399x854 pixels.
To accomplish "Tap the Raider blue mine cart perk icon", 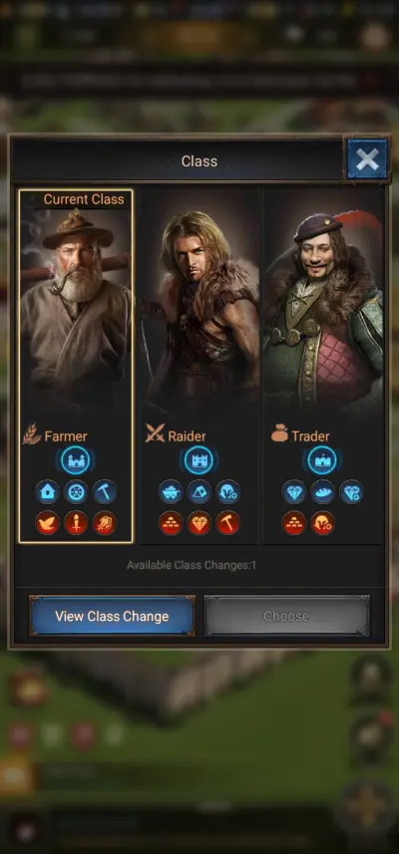I will tap(171, 492).
